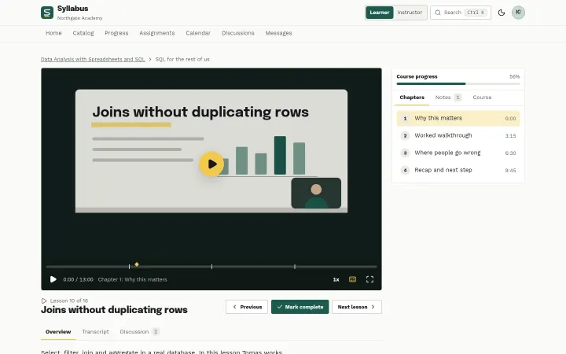
Task: Click the lesson heading below the video
Action: pos(114,310)
